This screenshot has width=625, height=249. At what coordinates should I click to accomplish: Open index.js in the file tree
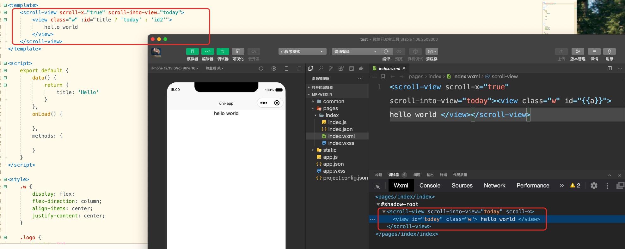point(337,122)
